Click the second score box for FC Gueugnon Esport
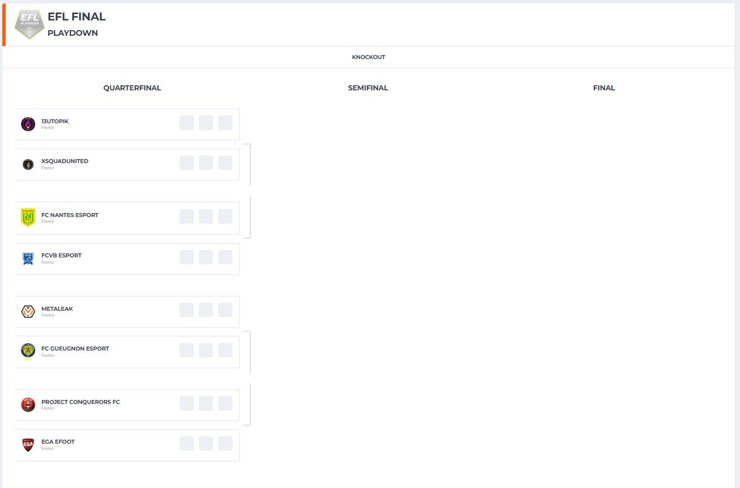This screenshot has width=740, height=488. pos(206,350)
